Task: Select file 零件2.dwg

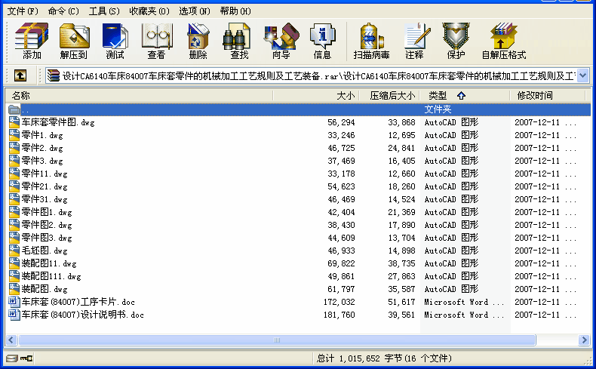Action: (x=42, y=148)
